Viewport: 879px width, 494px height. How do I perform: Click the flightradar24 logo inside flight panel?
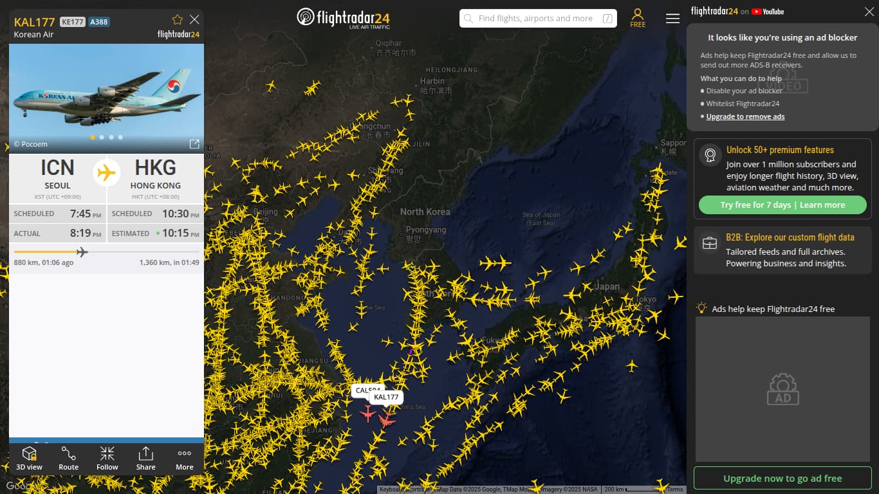178,34
